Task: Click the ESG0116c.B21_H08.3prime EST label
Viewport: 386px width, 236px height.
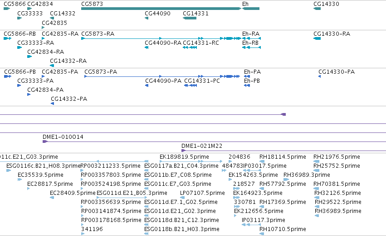Action: (44, 166)
